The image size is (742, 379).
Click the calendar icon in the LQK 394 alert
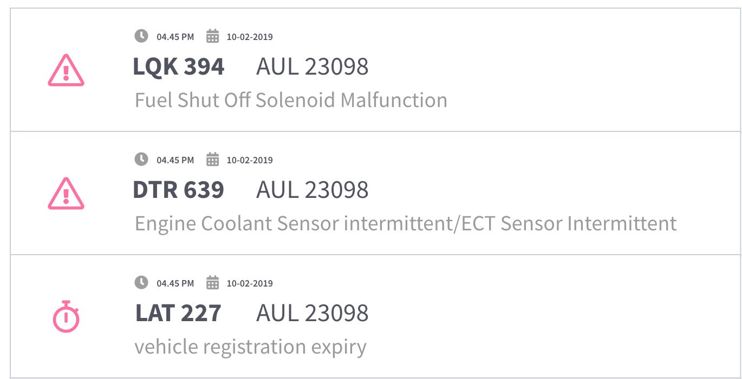[x=213, y=37]
